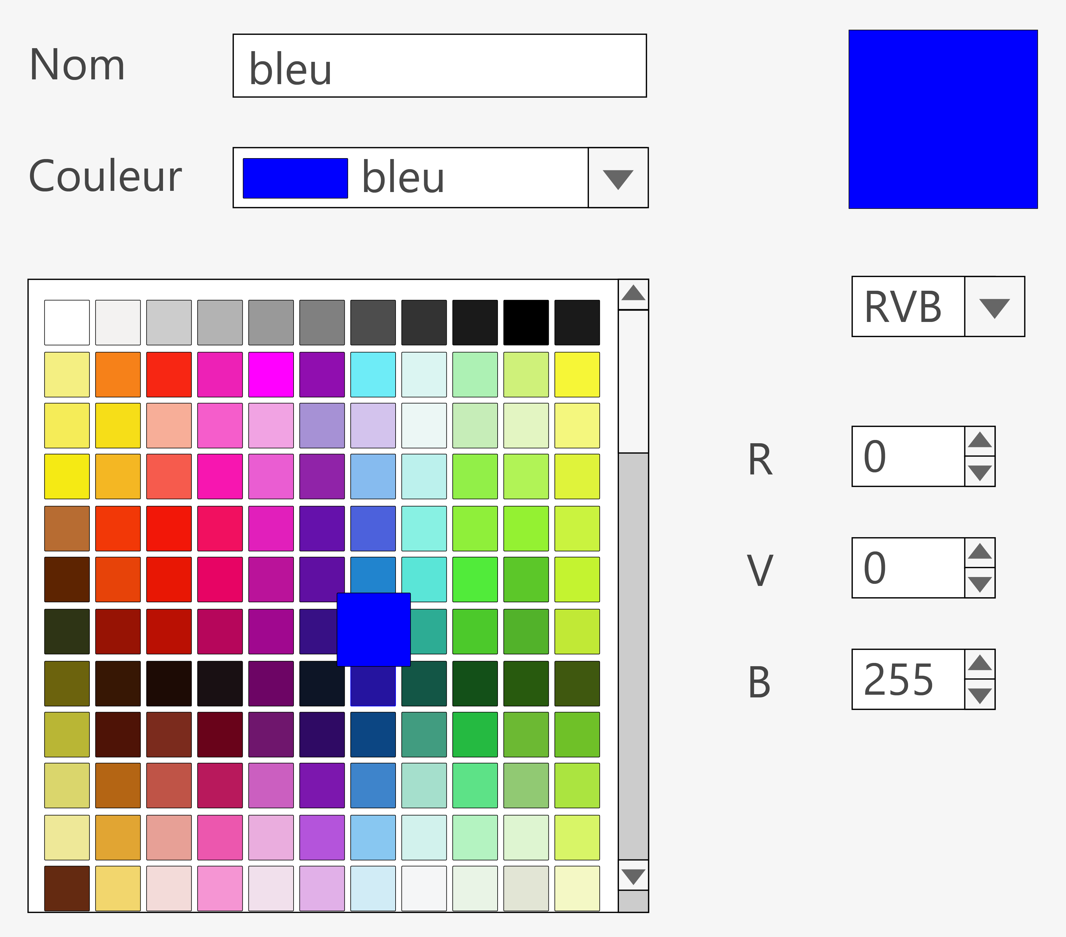Pick the white swatch in the palette

click(x=67, y=322)
